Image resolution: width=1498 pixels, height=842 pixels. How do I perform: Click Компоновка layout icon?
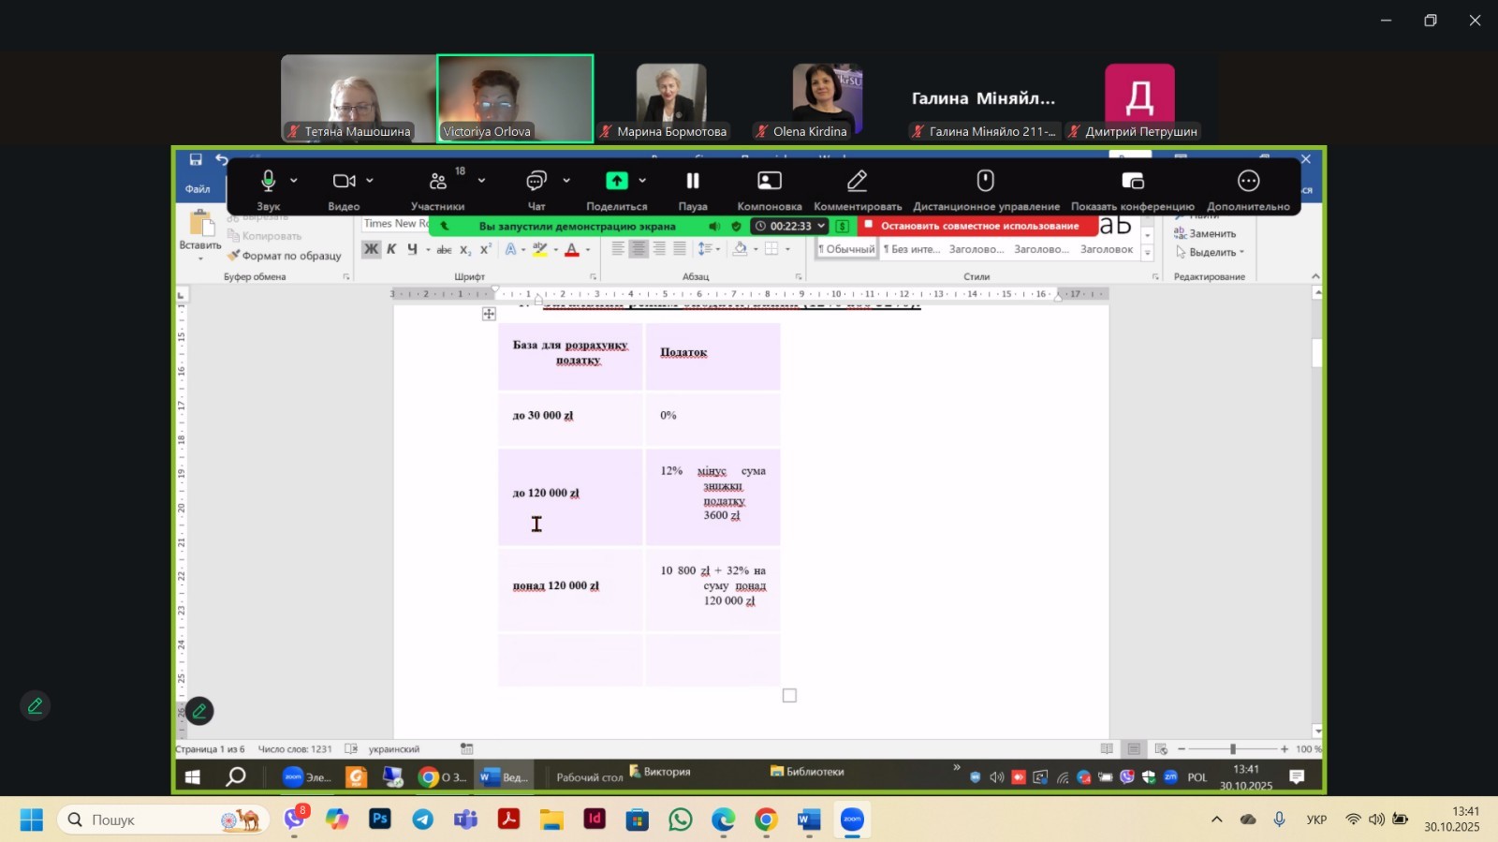coord(769,182)
